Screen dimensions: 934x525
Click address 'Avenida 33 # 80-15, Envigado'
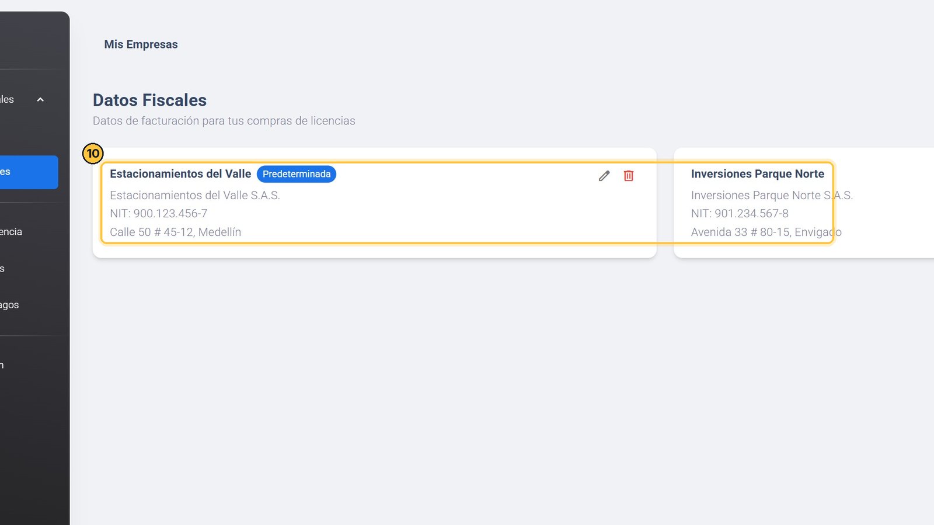tap(766, 232)
